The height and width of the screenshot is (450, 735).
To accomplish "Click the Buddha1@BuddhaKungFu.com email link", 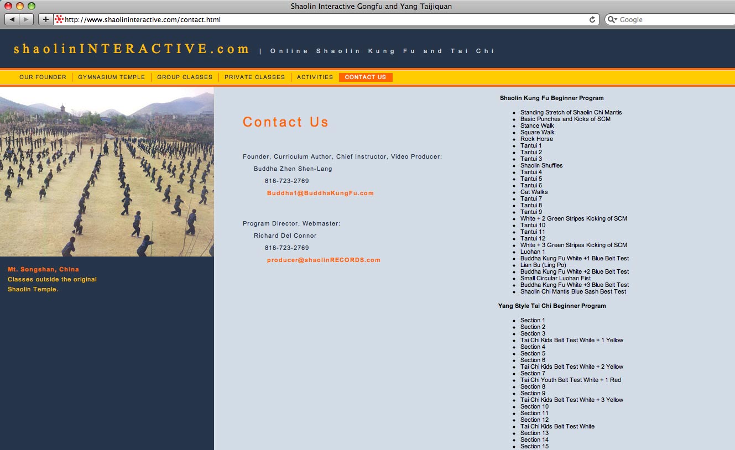I will tap(320, 193).
